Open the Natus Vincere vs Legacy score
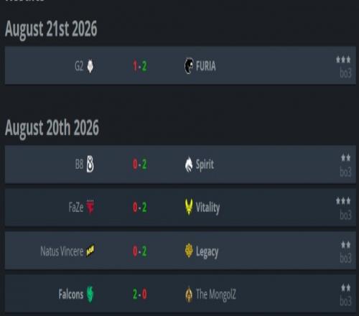 point(140,251)
